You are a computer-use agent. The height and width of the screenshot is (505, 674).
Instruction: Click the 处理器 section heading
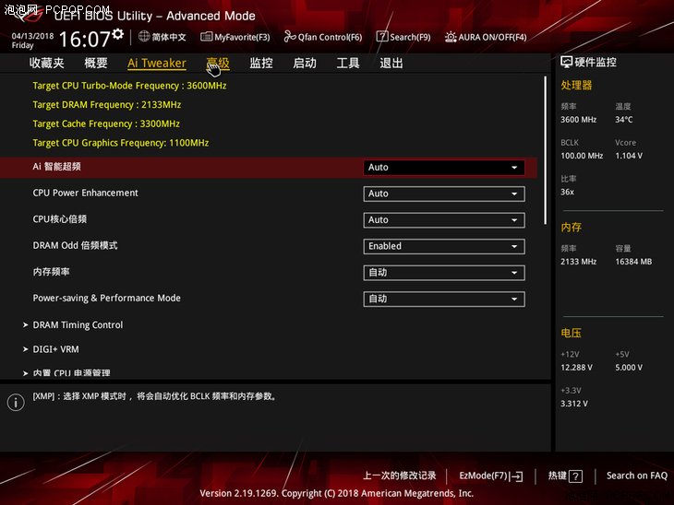(576, 86)
